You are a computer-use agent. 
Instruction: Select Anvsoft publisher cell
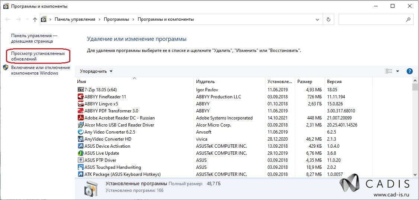[x=204, y=132]
